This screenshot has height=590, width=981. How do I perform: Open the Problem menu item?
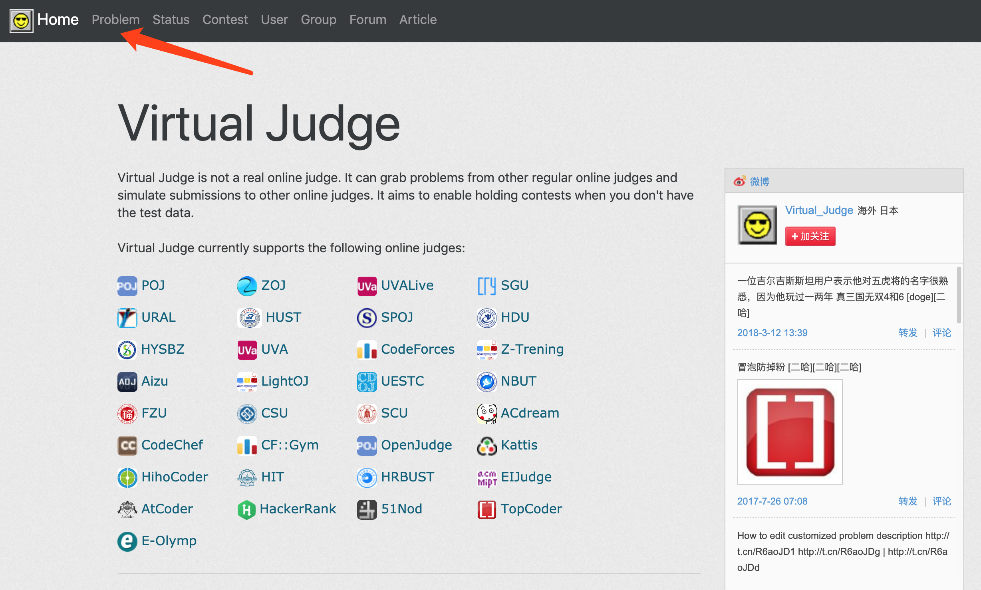(115, 20)
